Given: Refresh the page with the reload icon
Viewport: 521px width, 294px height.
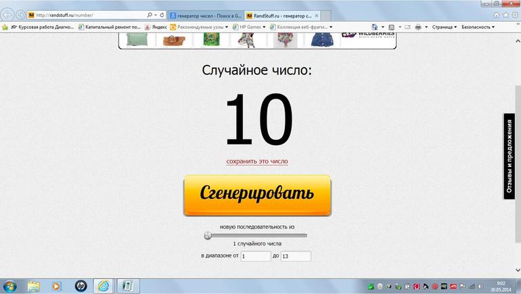Looking at the screenshot, I should [162, 15].
